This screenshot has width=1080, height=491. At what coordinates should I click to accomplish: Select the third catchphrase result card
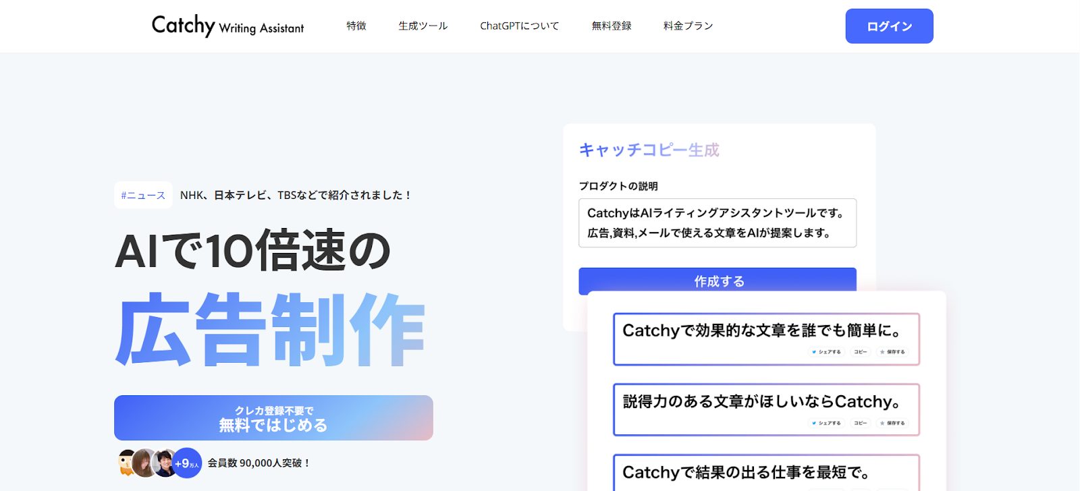(x=766, y=473)
